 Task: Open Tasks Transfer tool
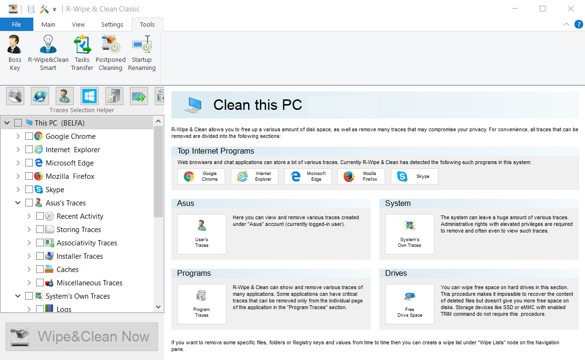[x=82, y=53]
